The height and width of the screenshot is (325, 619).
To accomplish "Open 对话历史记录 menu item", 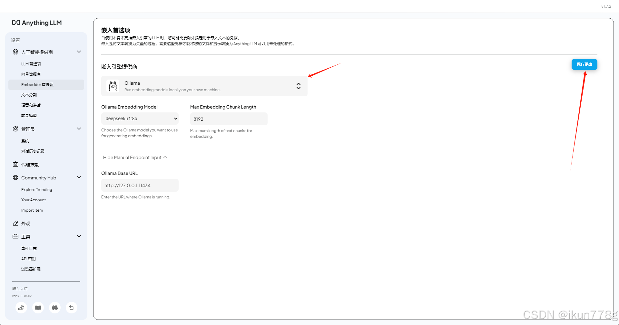I will [33, 151].
